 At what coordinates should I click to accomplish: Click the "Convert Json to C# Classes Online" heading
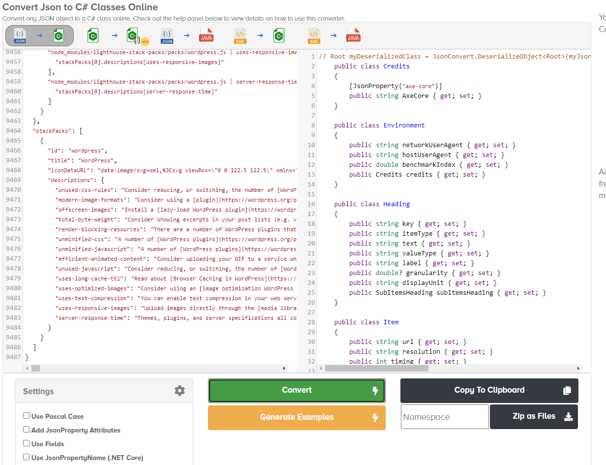[80, 7]
